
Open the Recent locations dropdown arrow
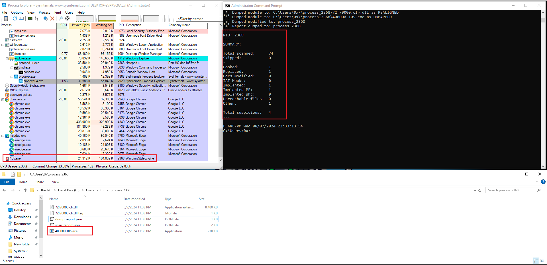point(19,190)
